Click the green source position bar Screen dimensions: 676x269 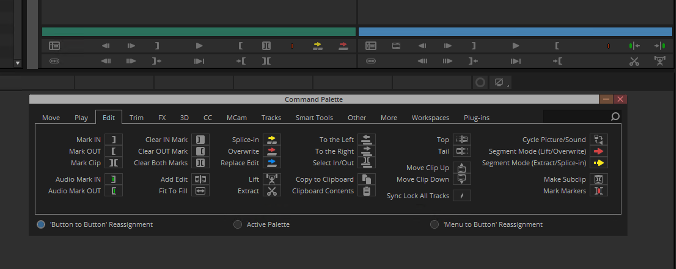(x=199, y=32)
